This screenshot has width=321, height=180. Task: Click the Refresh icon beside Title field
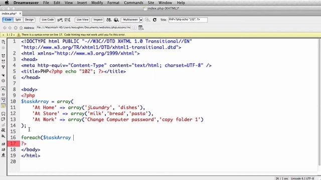pyautogui.click(x=154, y=20)
